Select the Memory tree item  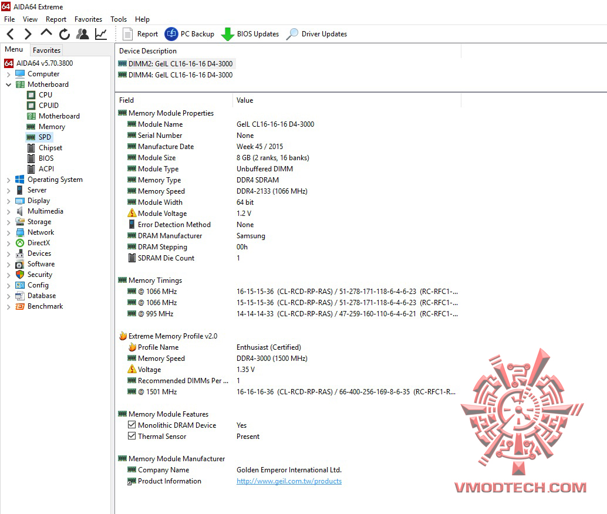click(46, 127)
